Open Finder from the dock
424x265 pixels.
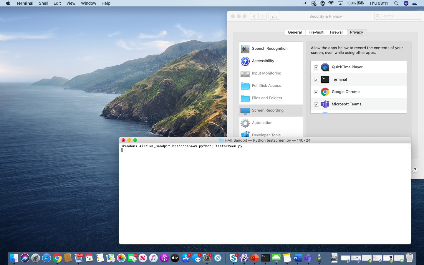tap(14, 258)
